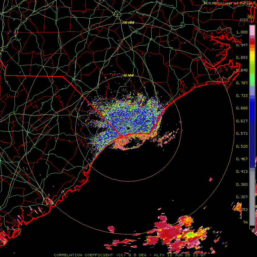Click the [CC] unit label

244,20
